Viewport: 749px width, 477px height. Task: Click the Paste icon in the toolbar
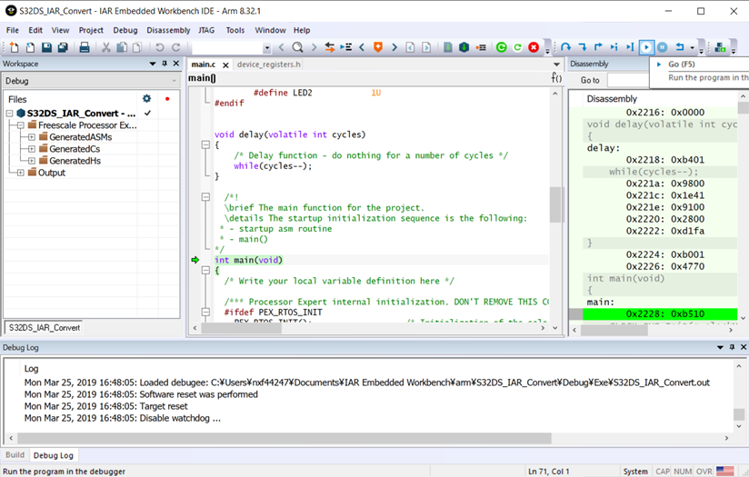137,47
